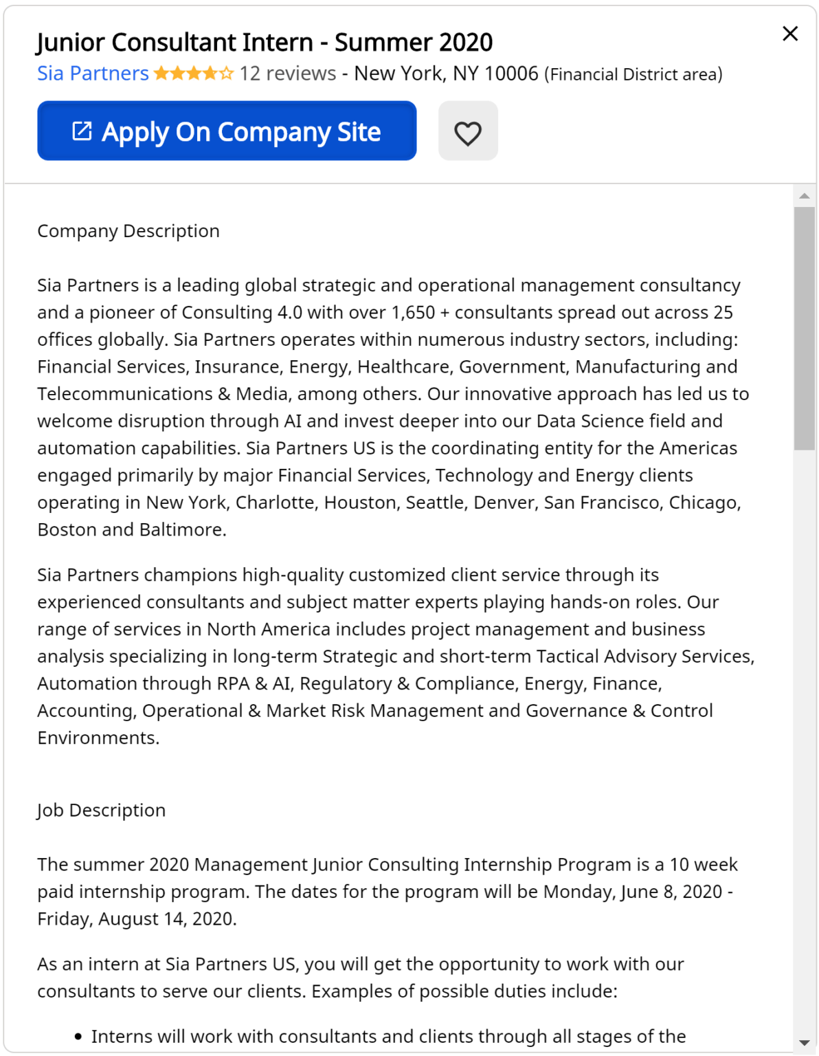819x1056 pixels.
Task: Click the paragraph starting "As an intern at"
Action: 361,977
